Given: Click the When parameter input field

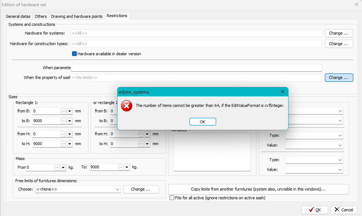Looking at the screenshot, I should (196, 68).
